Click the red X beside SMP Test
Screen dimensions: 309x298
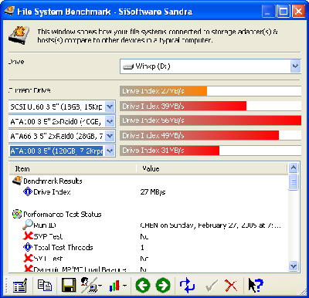(x=28, y=235)
